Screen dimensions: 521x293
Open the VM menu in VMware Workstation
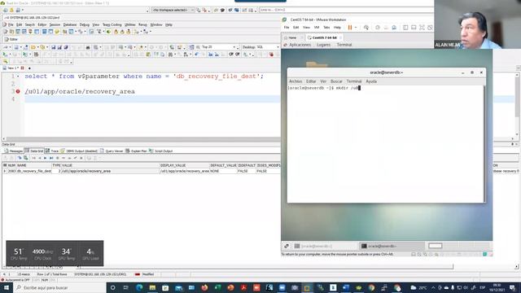(x=317, y=28)
